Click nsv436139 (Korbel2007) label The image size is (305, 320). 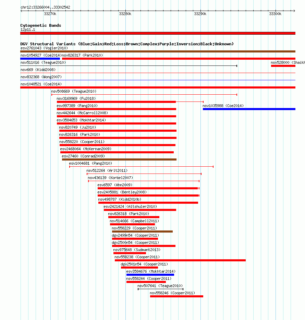[110, 178]
